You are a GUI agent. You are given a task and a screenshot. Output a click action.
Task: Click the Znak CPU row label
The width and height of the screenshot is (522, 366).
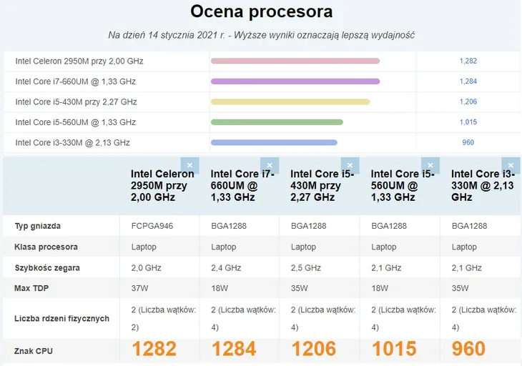pyautogui.click(x=34, y=351)
